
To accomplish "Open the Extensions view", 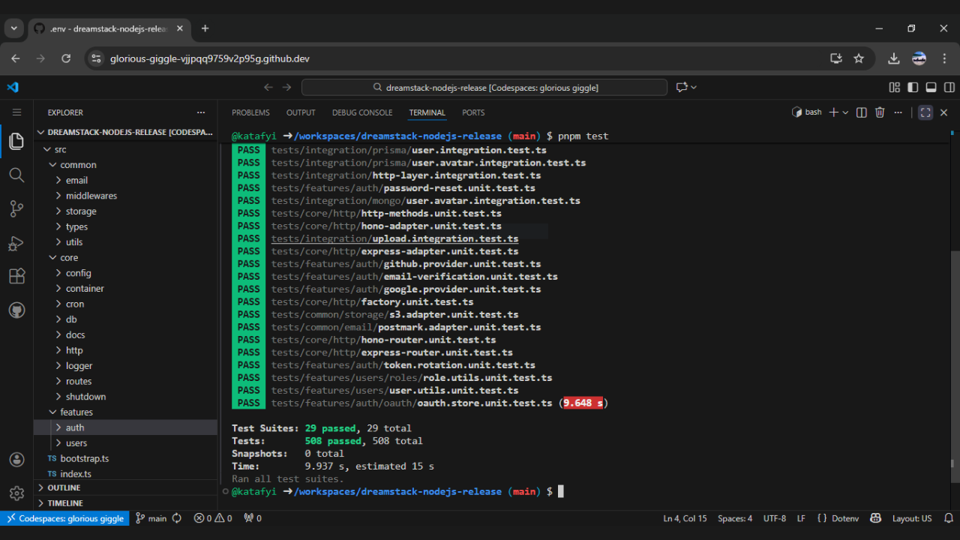I will coord(16,276).
